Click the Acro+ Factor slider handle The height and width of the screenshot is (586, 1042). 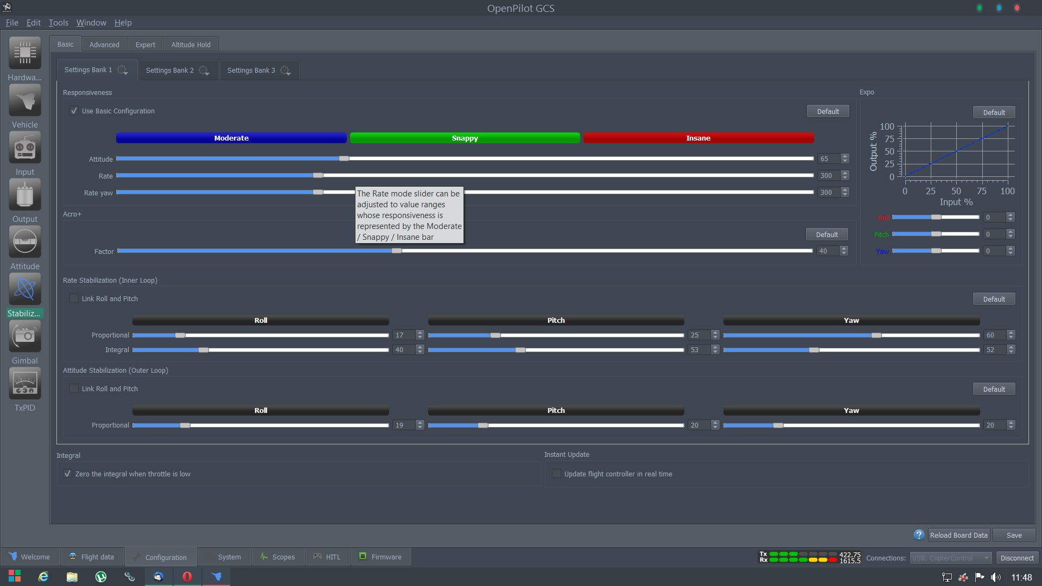tap(397, 251)
